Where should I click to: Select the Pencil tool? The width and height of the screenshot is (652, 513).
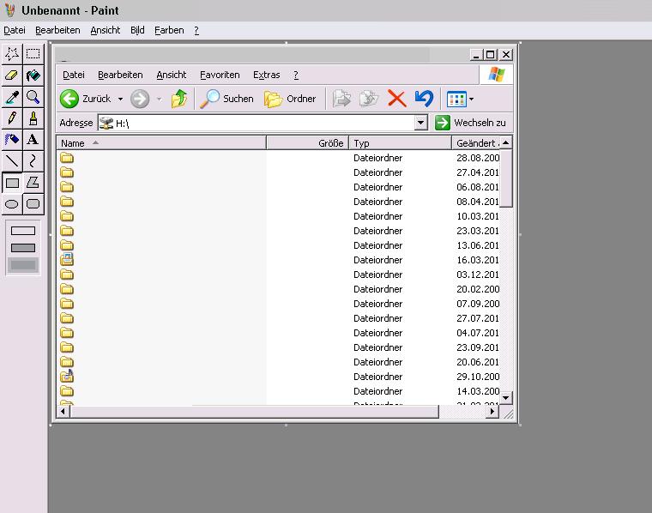tap(12, 118)
